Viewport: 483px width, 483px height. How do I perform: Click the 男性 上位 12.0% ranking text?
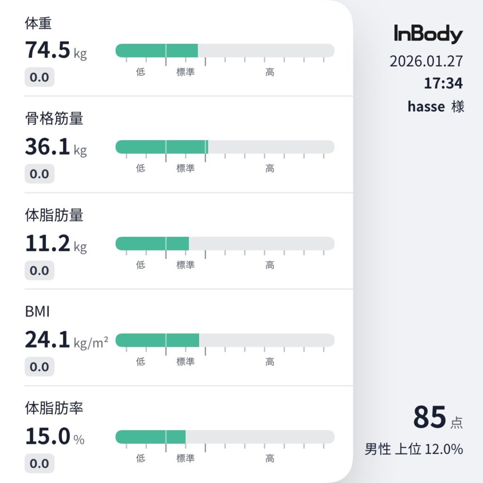tap(414, 449)
